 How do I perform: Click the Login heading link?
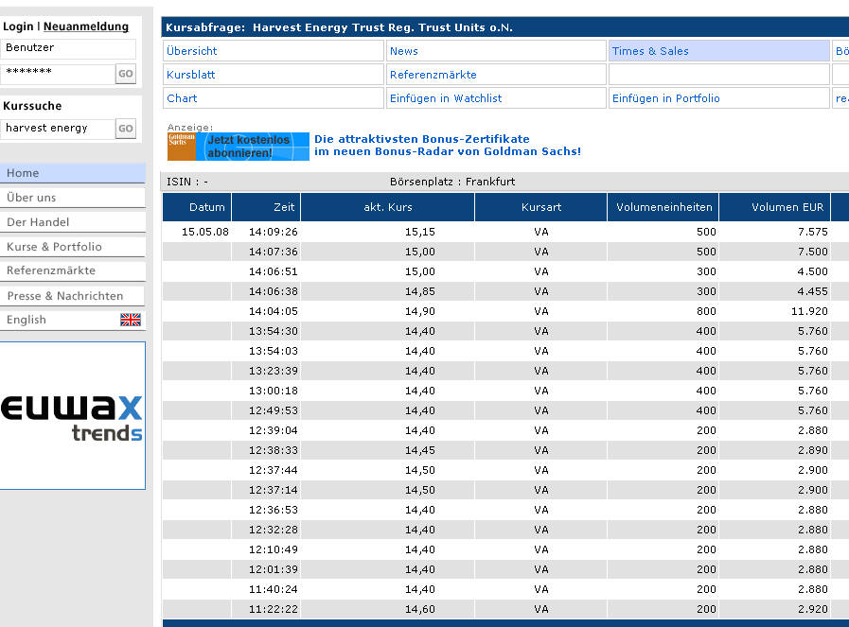18,26
